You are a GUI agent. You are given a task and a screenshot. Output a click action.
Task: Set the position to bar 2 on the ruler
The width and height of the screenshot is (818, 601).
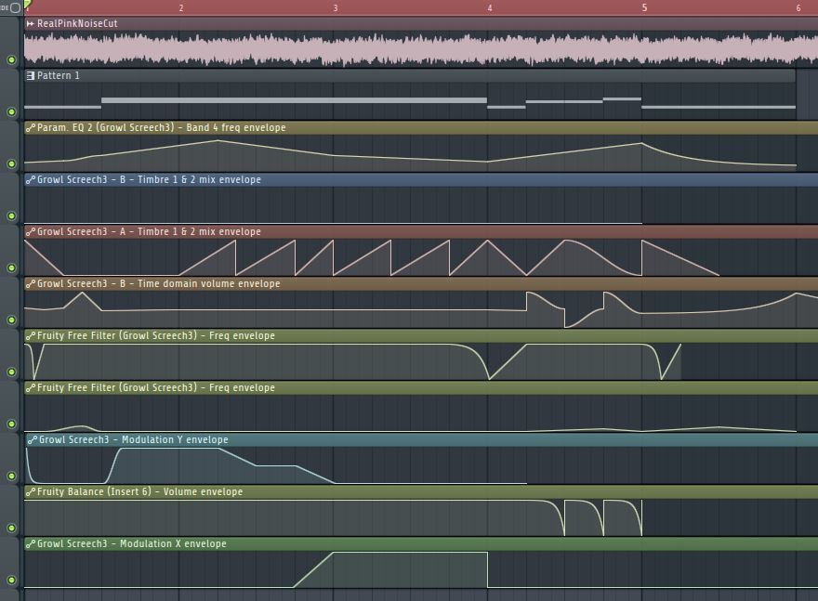coord(180,7)
